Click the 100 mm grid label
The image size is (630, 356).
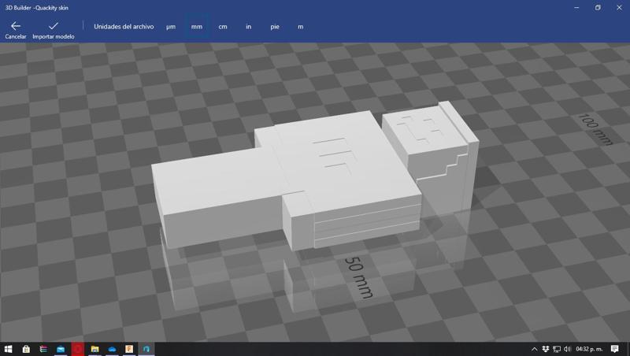tap(595, 129)
